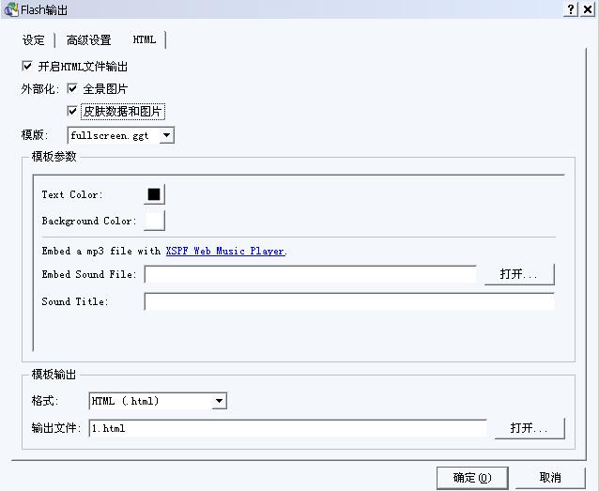Switch to the 设定 tab
599x491 pixels.
pyautogui.click(x=34, y=40)
